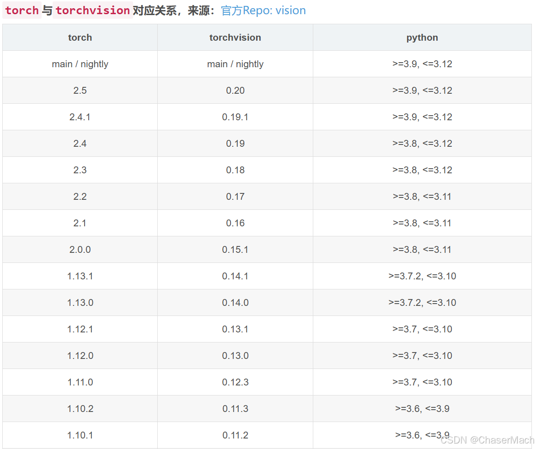Click torchvision version 0.14.1 cell

(x=235, y=276)
